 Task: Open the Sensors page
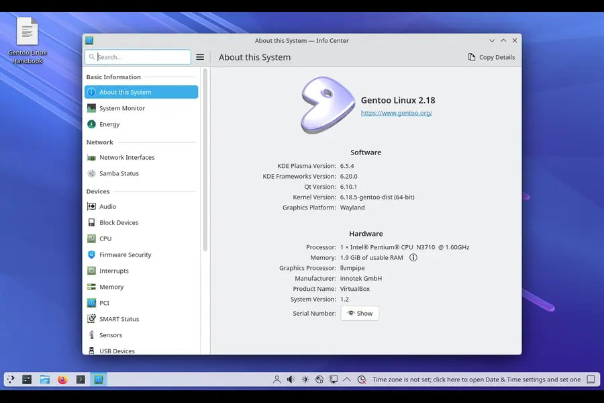pos(111,334)
